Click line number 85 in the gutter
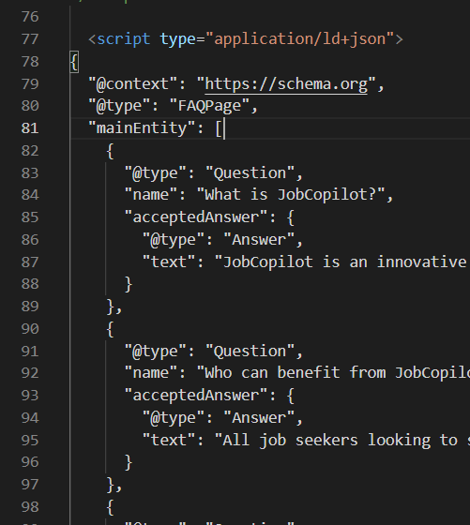This screenshot has height=525, width=470. (30, 217)
